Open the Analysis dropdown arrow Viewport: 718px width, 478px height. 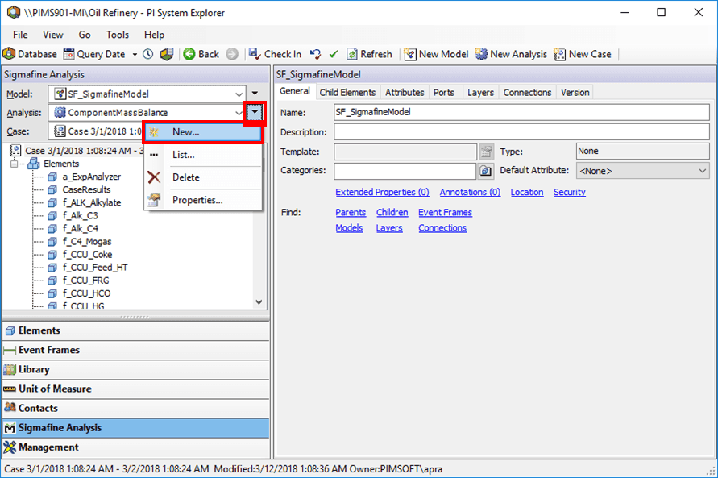click(254, 113)
